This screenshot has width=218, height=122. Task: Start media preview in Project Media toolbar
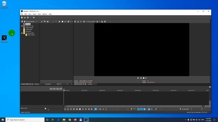(x=59, y=22)
